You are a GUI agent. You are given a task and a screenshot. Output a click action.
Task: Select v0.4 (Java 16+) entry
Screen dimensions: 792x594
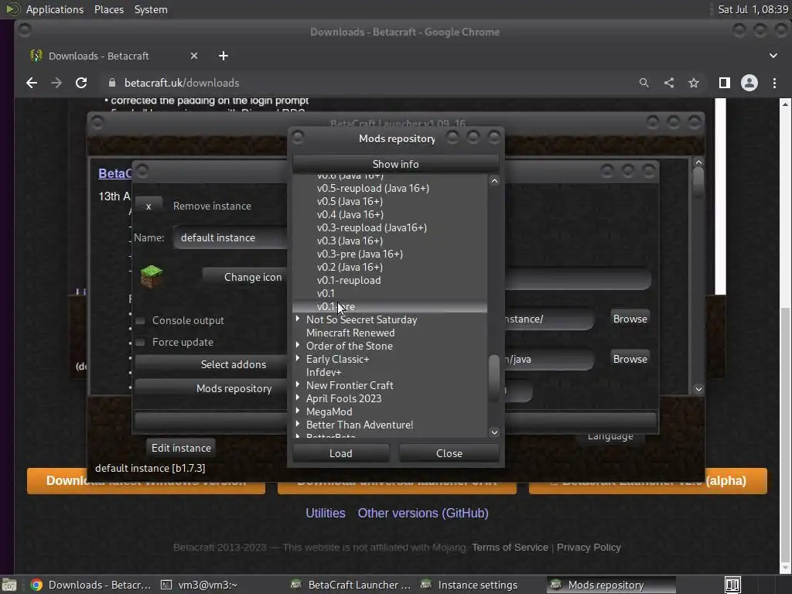[x=350, y=215]
